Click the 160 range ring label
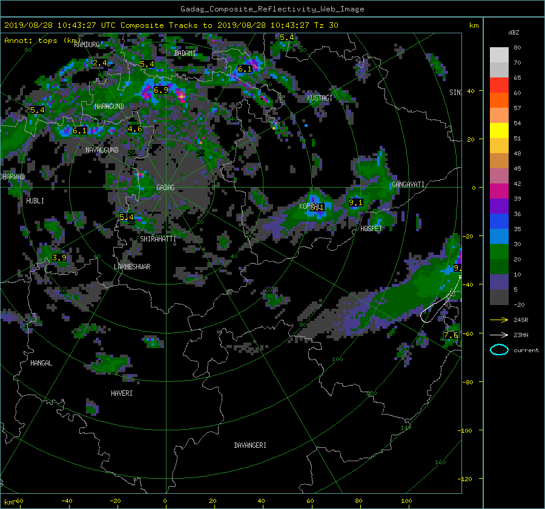The image size is (545, 509). (x=440, y=462)
